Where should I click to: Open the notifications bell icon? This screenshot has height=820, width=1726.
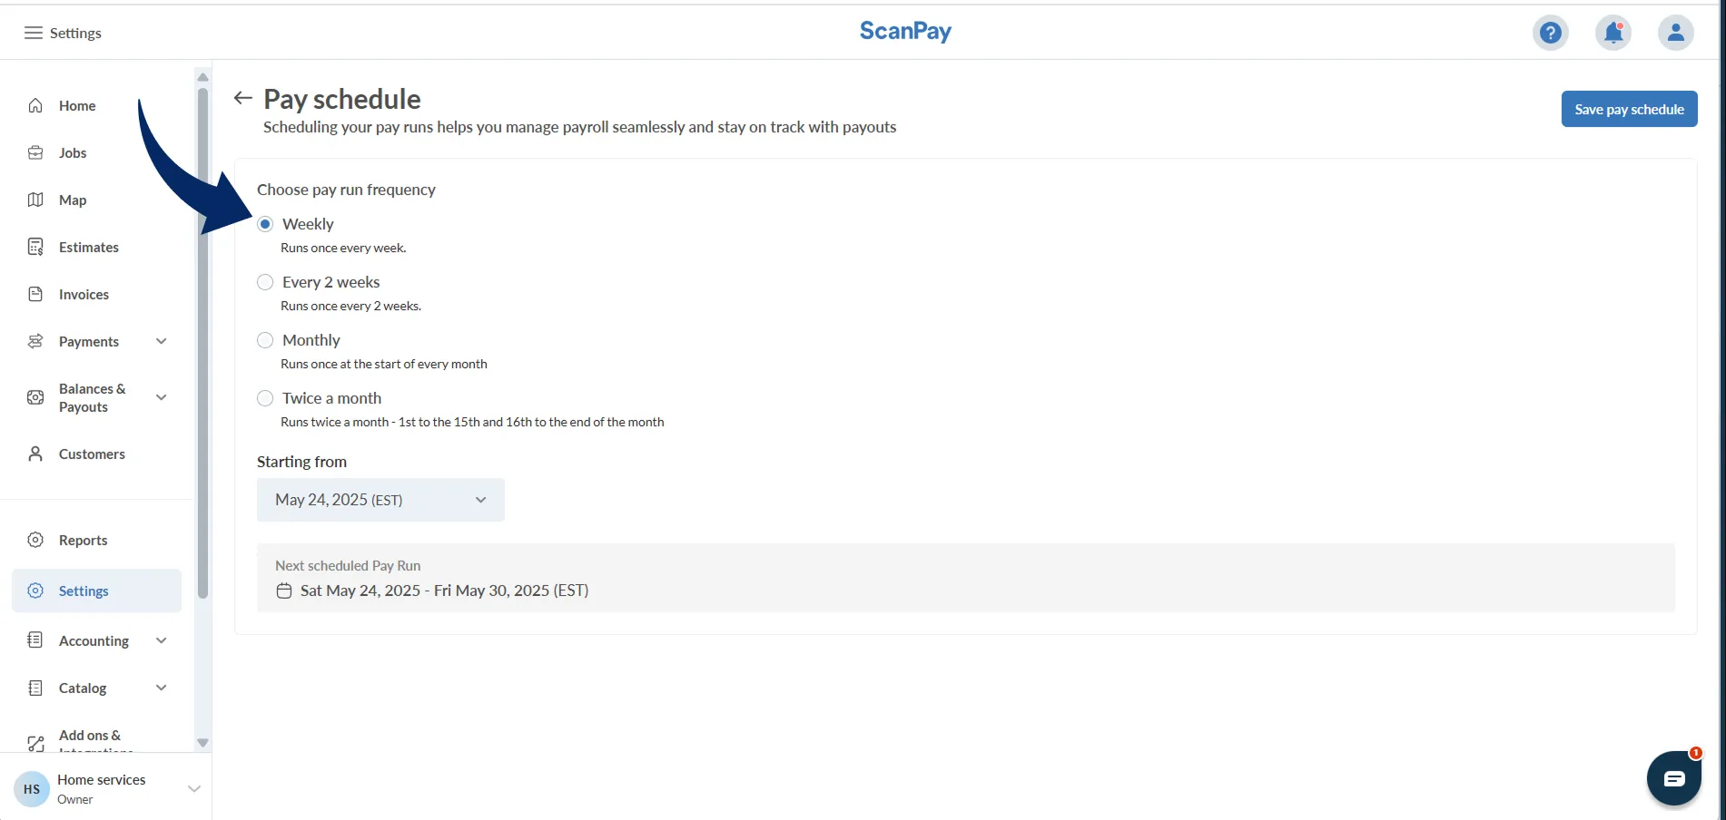tap(1613, 33)
